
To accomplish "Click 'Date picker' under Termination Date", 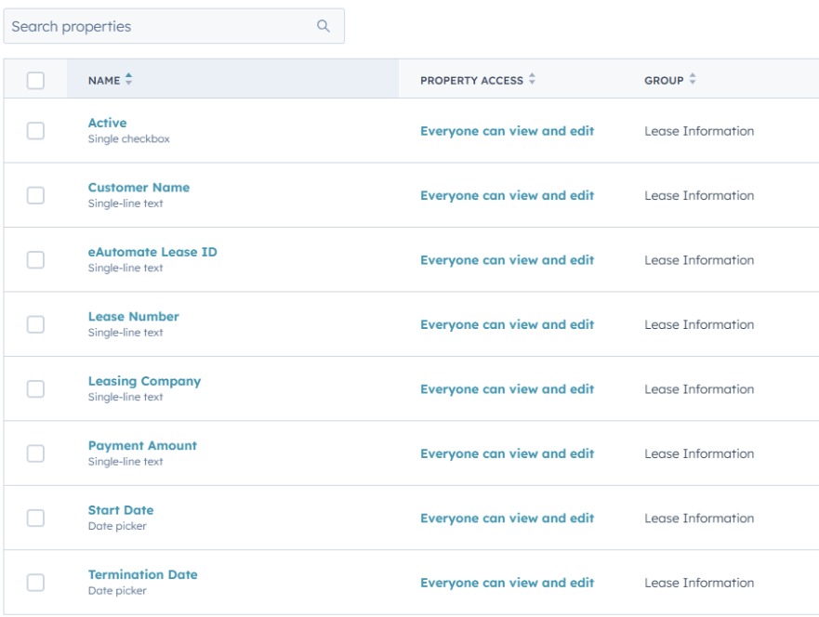I will tap(117, 591).
